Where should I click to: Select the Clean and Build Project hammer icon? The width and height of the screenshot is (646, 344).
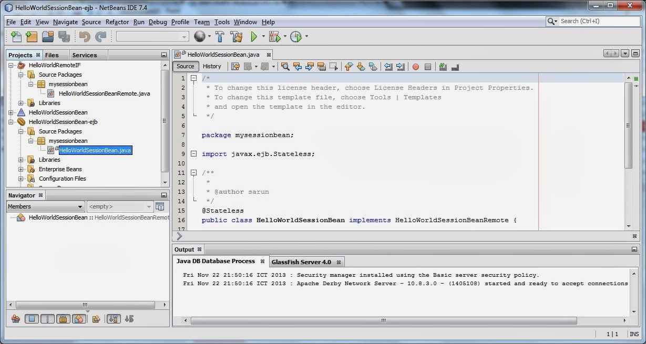236,36
